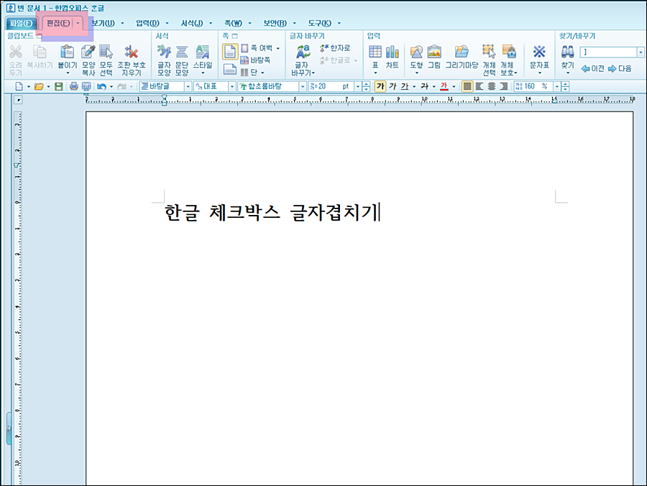Toggle underline 가 formatting
This screenshot has width=647, height=486.
pos(405,86)
